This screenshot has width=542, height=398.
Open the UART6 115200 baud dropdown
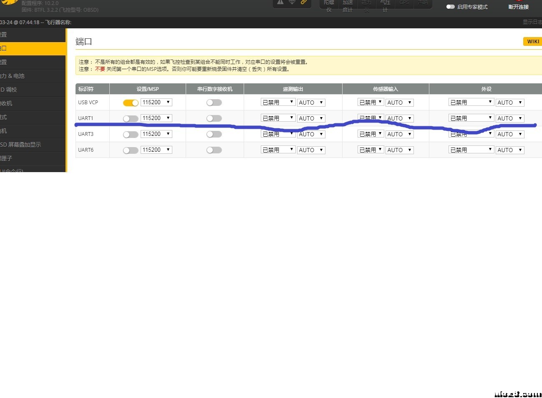click(x=156, y=150)
